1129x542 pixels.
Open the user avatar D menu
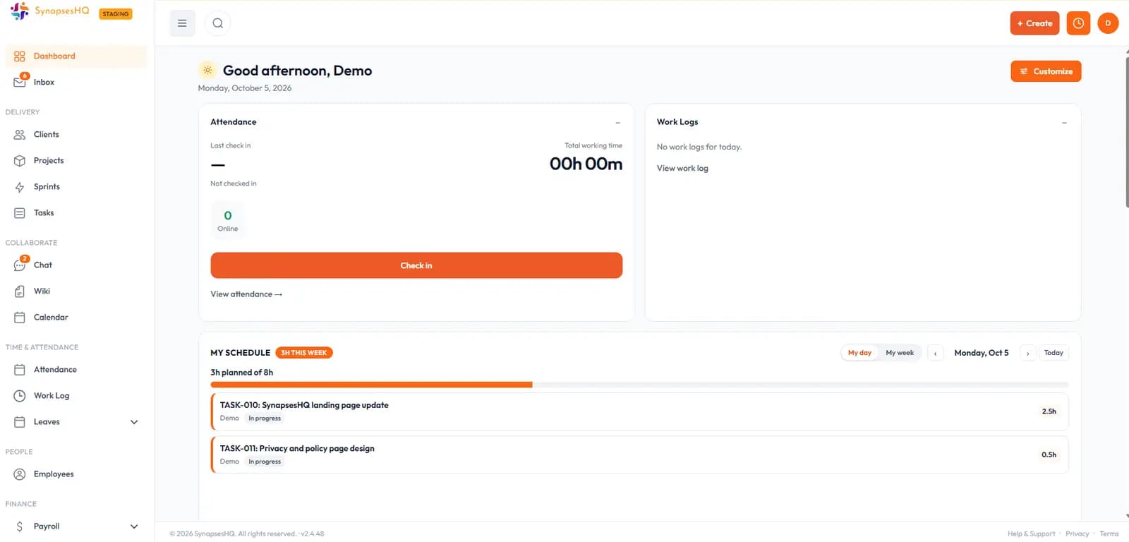pyautogui.click(x=1108, y=23)
